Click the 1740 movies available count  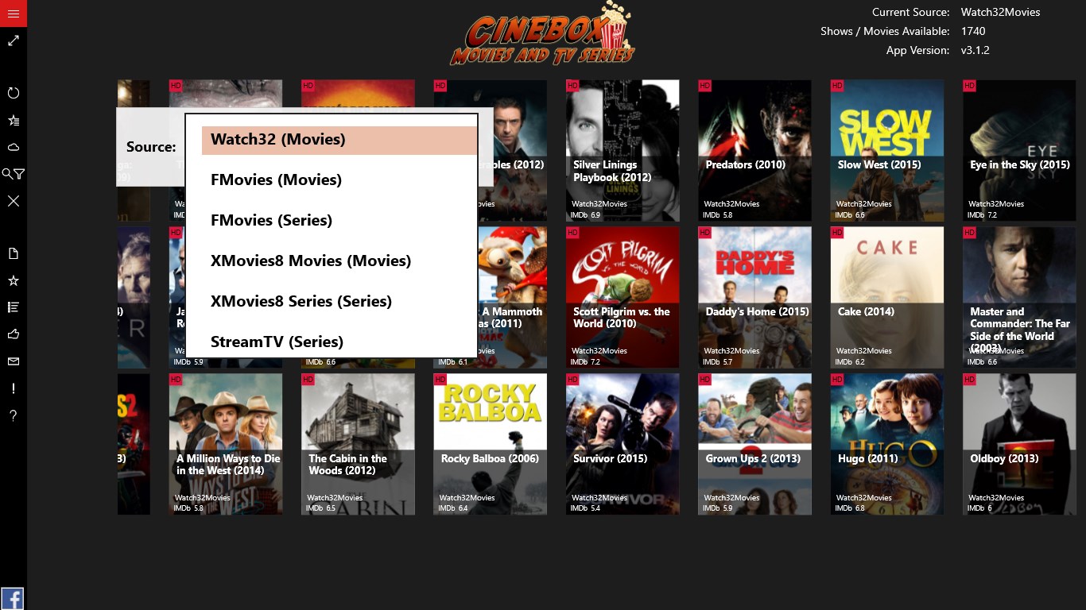(973, 31)
